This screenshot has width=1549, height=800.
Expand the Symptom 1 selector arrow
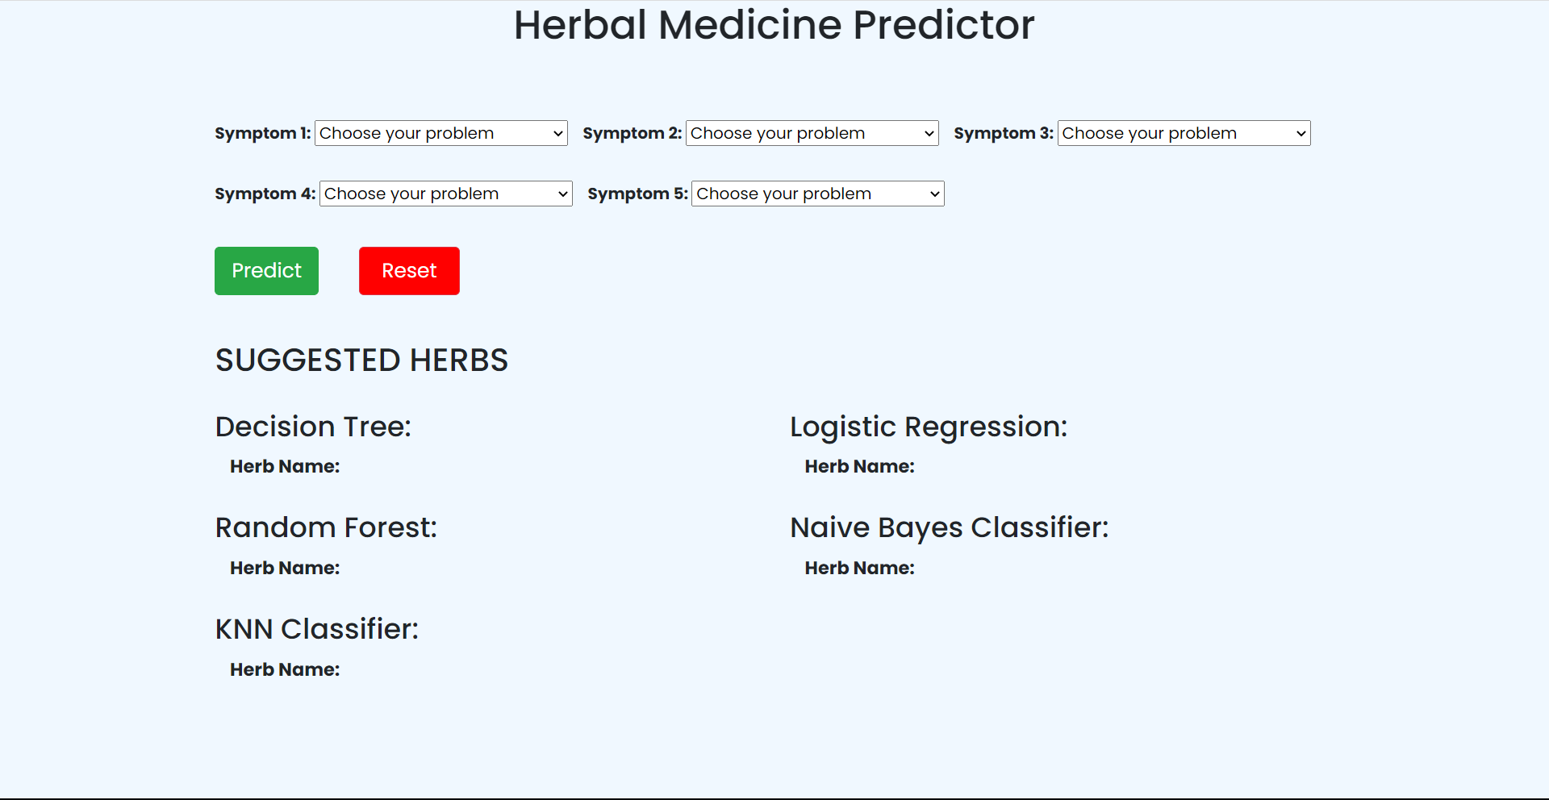pyautogui.click(x=557, y=133)
